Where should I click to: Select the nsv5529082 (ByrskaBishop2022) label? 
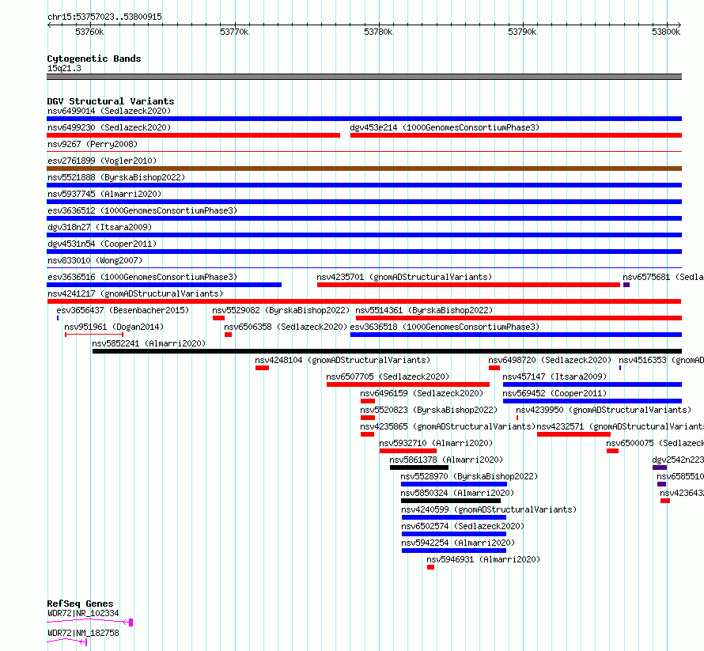point(281,310)
